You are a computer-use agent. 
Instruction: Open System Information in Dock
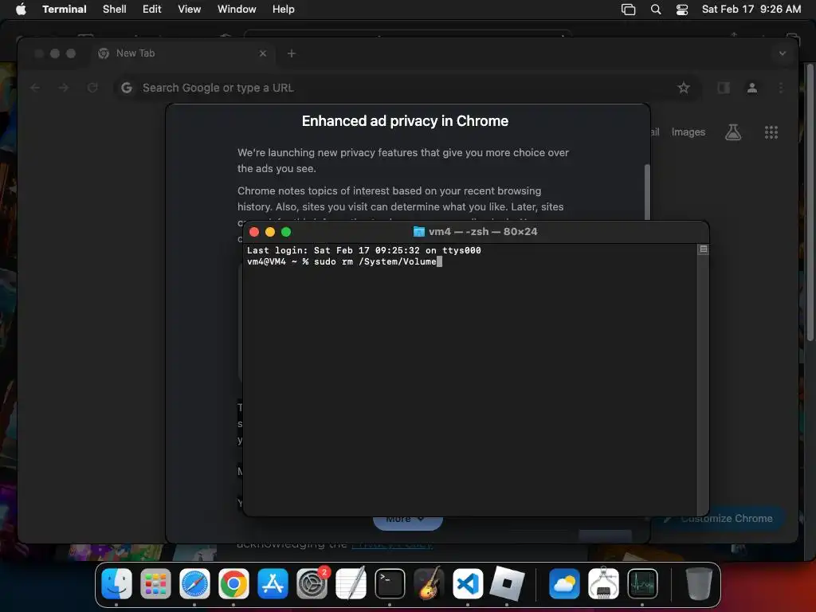[604, 583]
